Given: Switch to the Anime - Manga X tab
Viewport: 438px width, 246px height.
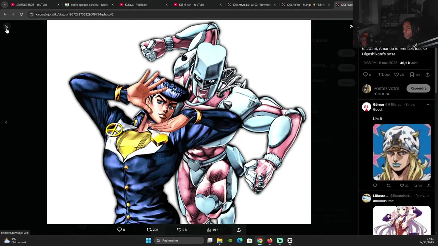Looking at the screenshot, I should 306,5.
